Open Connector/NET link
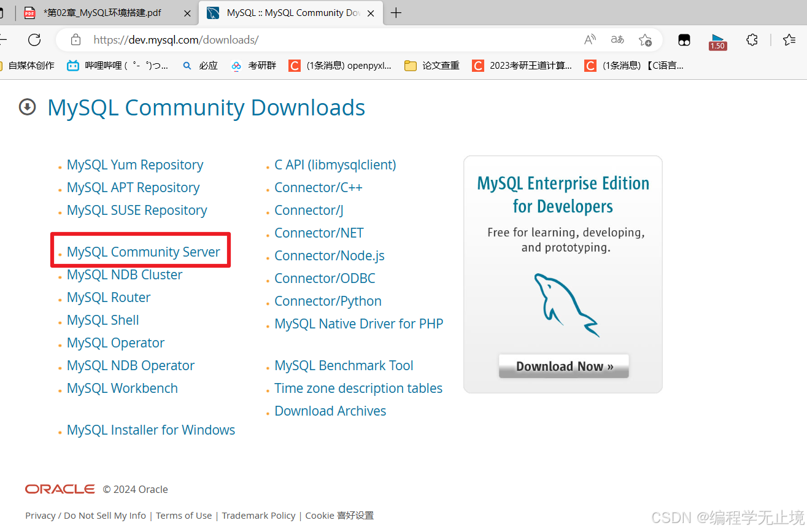Screen dimensions: 807x531 pyautogui.click(x=319, y=233)
